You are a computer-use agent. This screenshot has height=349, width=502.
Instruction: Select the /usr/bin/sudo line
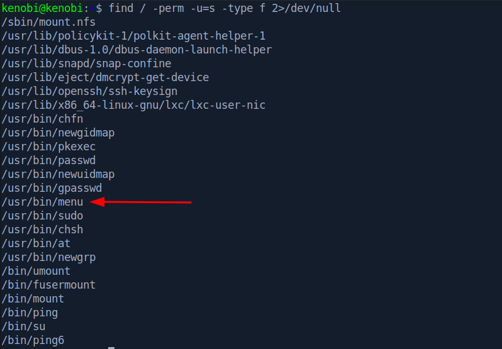(x=42, y=216)
